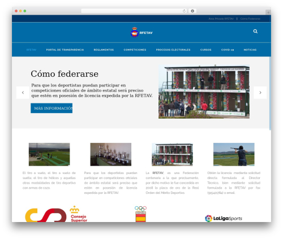This screenshot has height=239, width=283.
Task: Click the Spanish Olympic Committee logo
Action: tap(140, 214)
